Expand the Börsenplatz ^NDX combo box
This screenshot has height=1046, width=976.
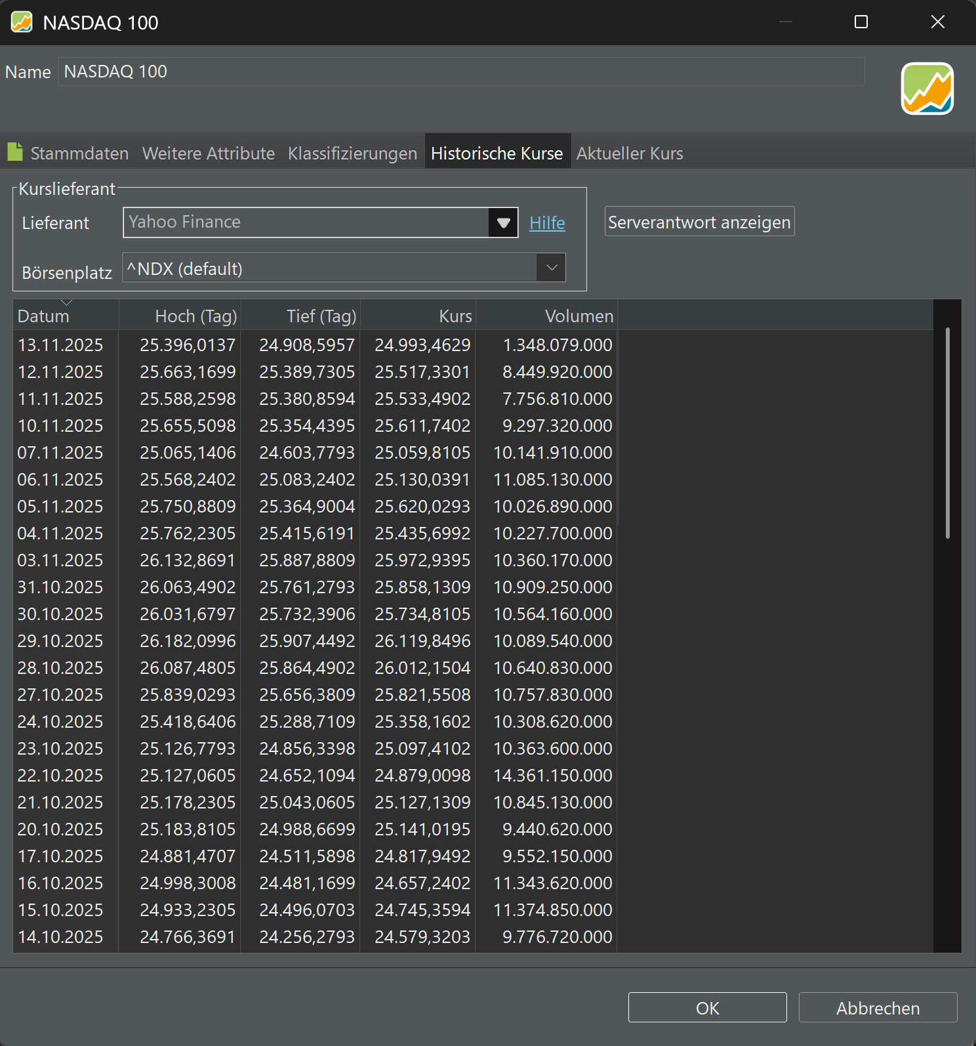(x=551, y=268)
